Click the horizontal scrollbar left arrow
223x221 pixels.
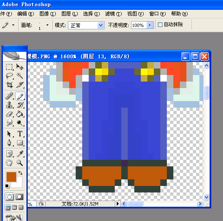[x=124, y=204]
